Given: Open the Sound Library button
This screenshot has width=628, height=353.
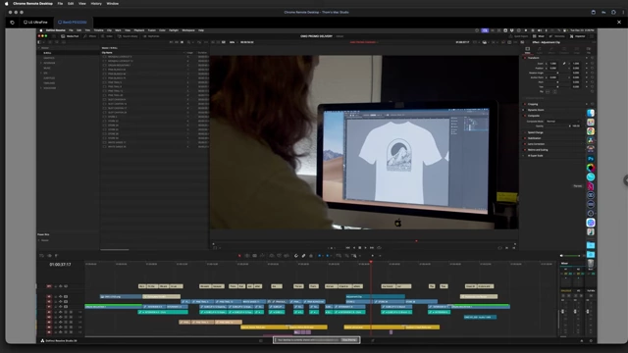Looking at the screenshot, I should point(128,36).
